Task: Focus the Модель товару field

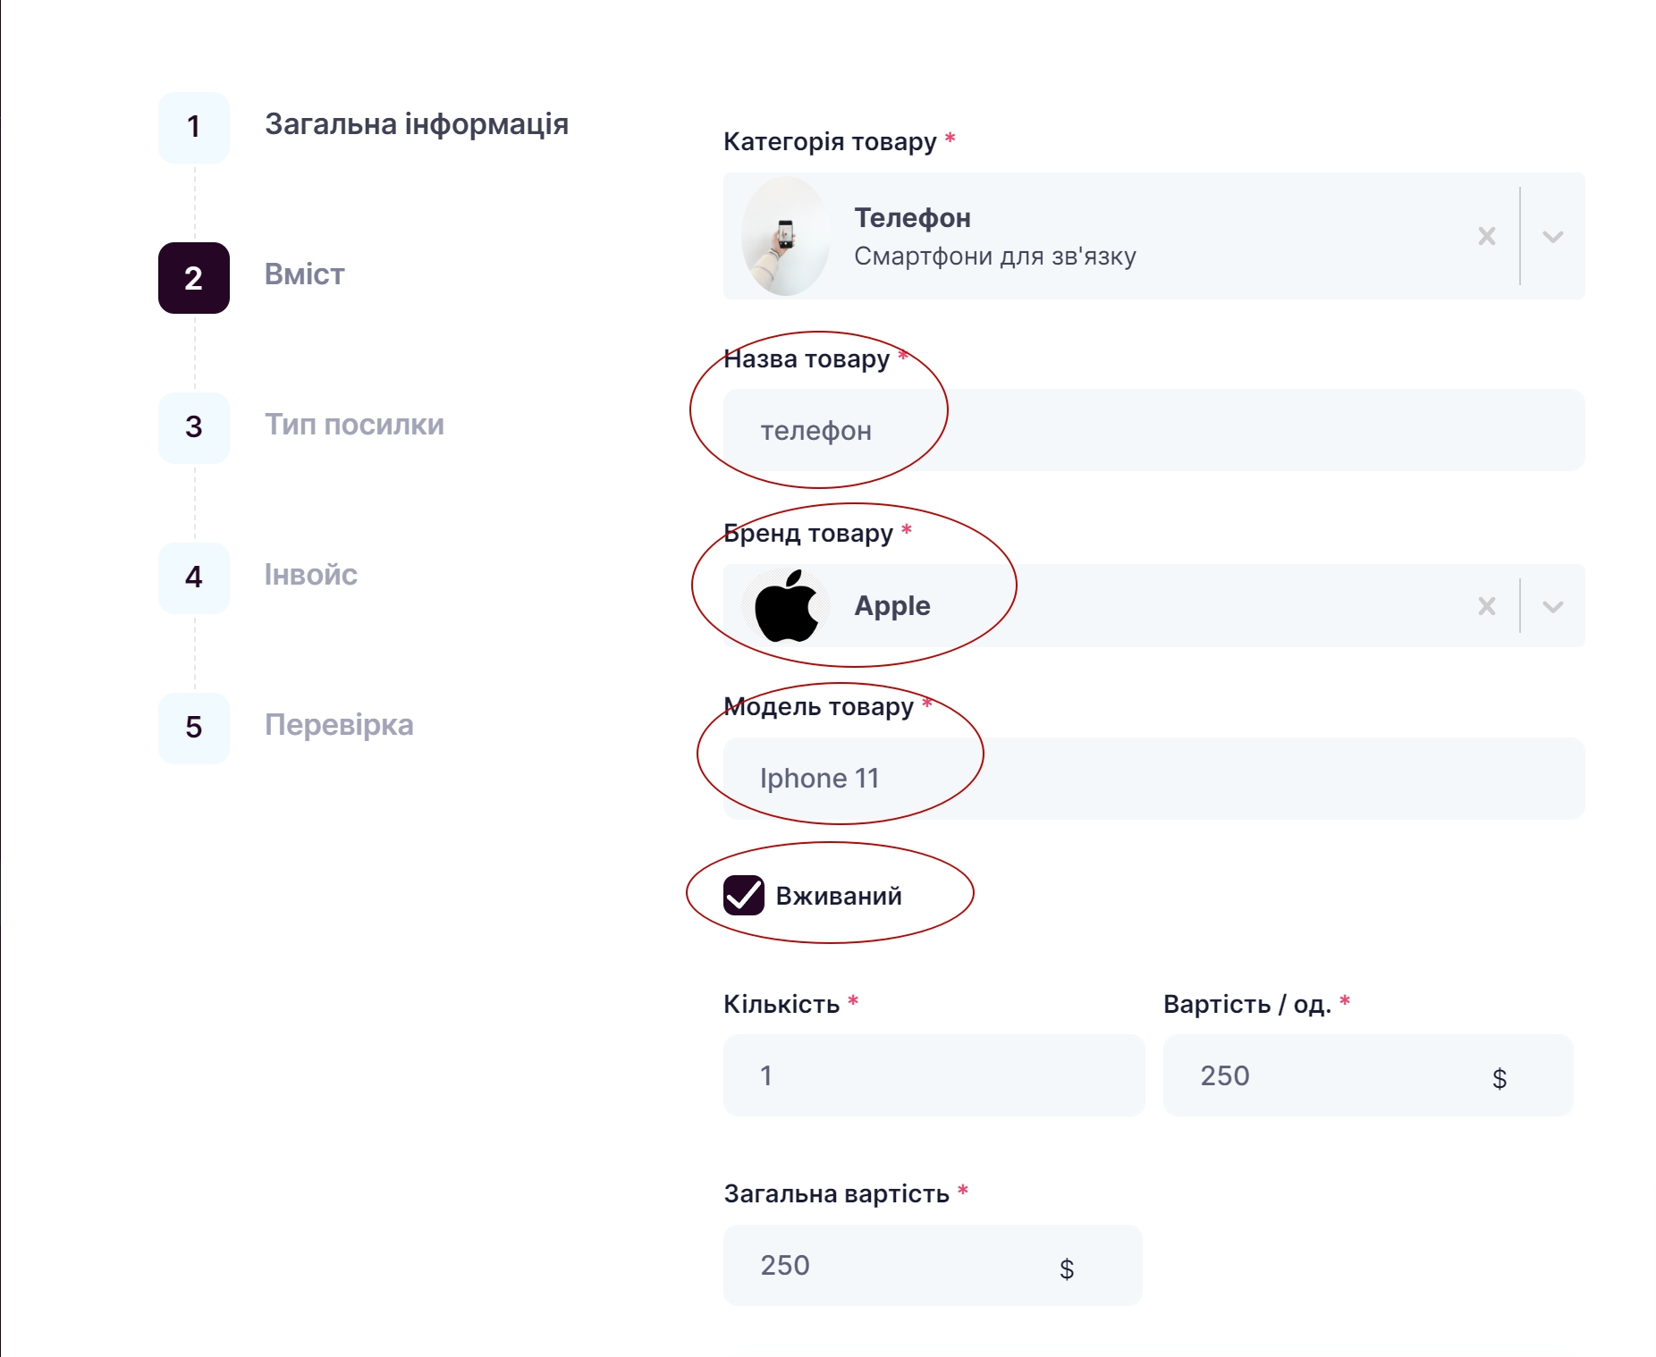Action: tap(1153, 779)
